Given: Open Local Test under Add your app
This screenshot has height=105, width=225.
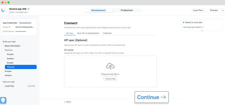Looking at the screenshot, I should point(9,86).
